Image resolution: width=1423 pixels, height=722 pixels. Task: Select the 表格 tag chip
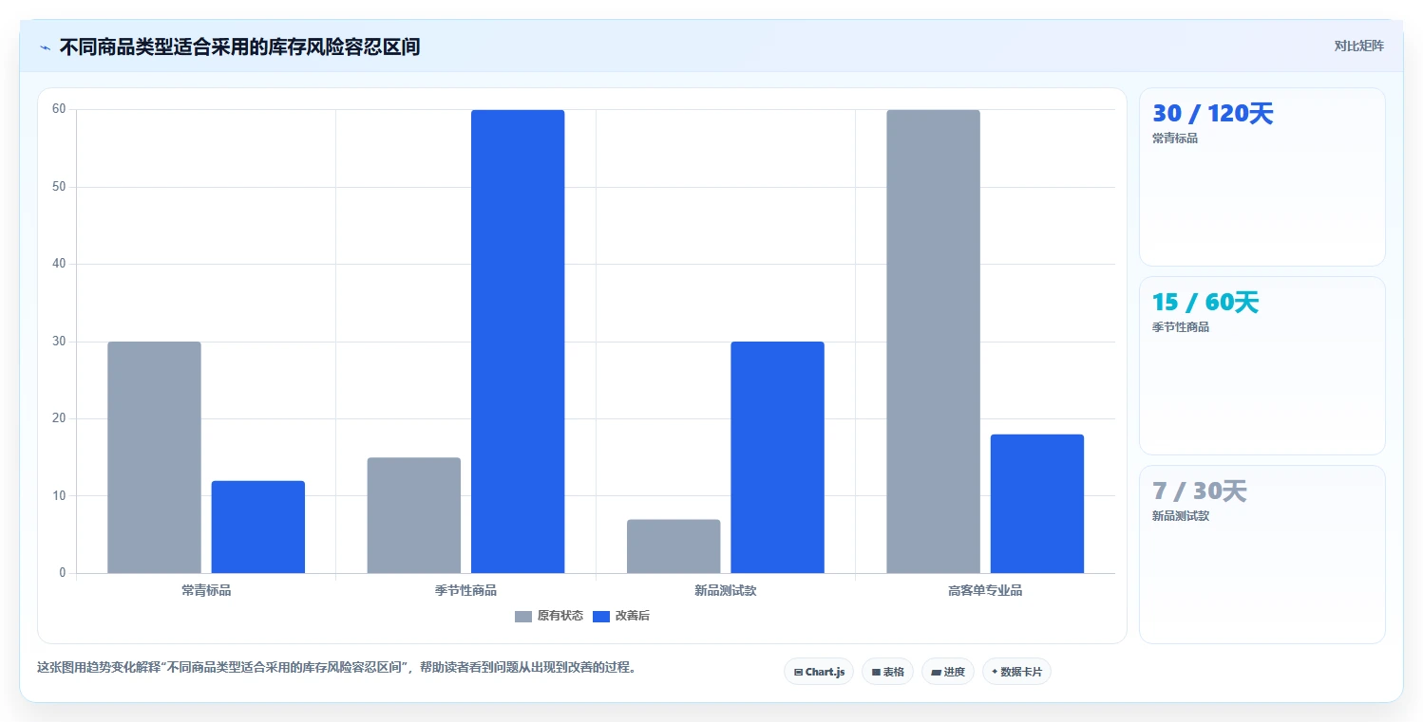click(888, 672)
